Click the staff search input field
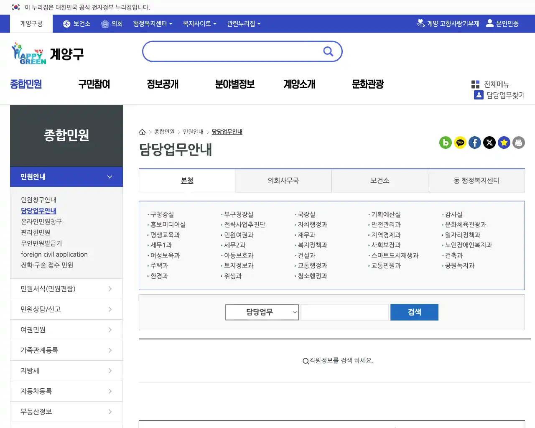535x428 pixels. (344, 312)
